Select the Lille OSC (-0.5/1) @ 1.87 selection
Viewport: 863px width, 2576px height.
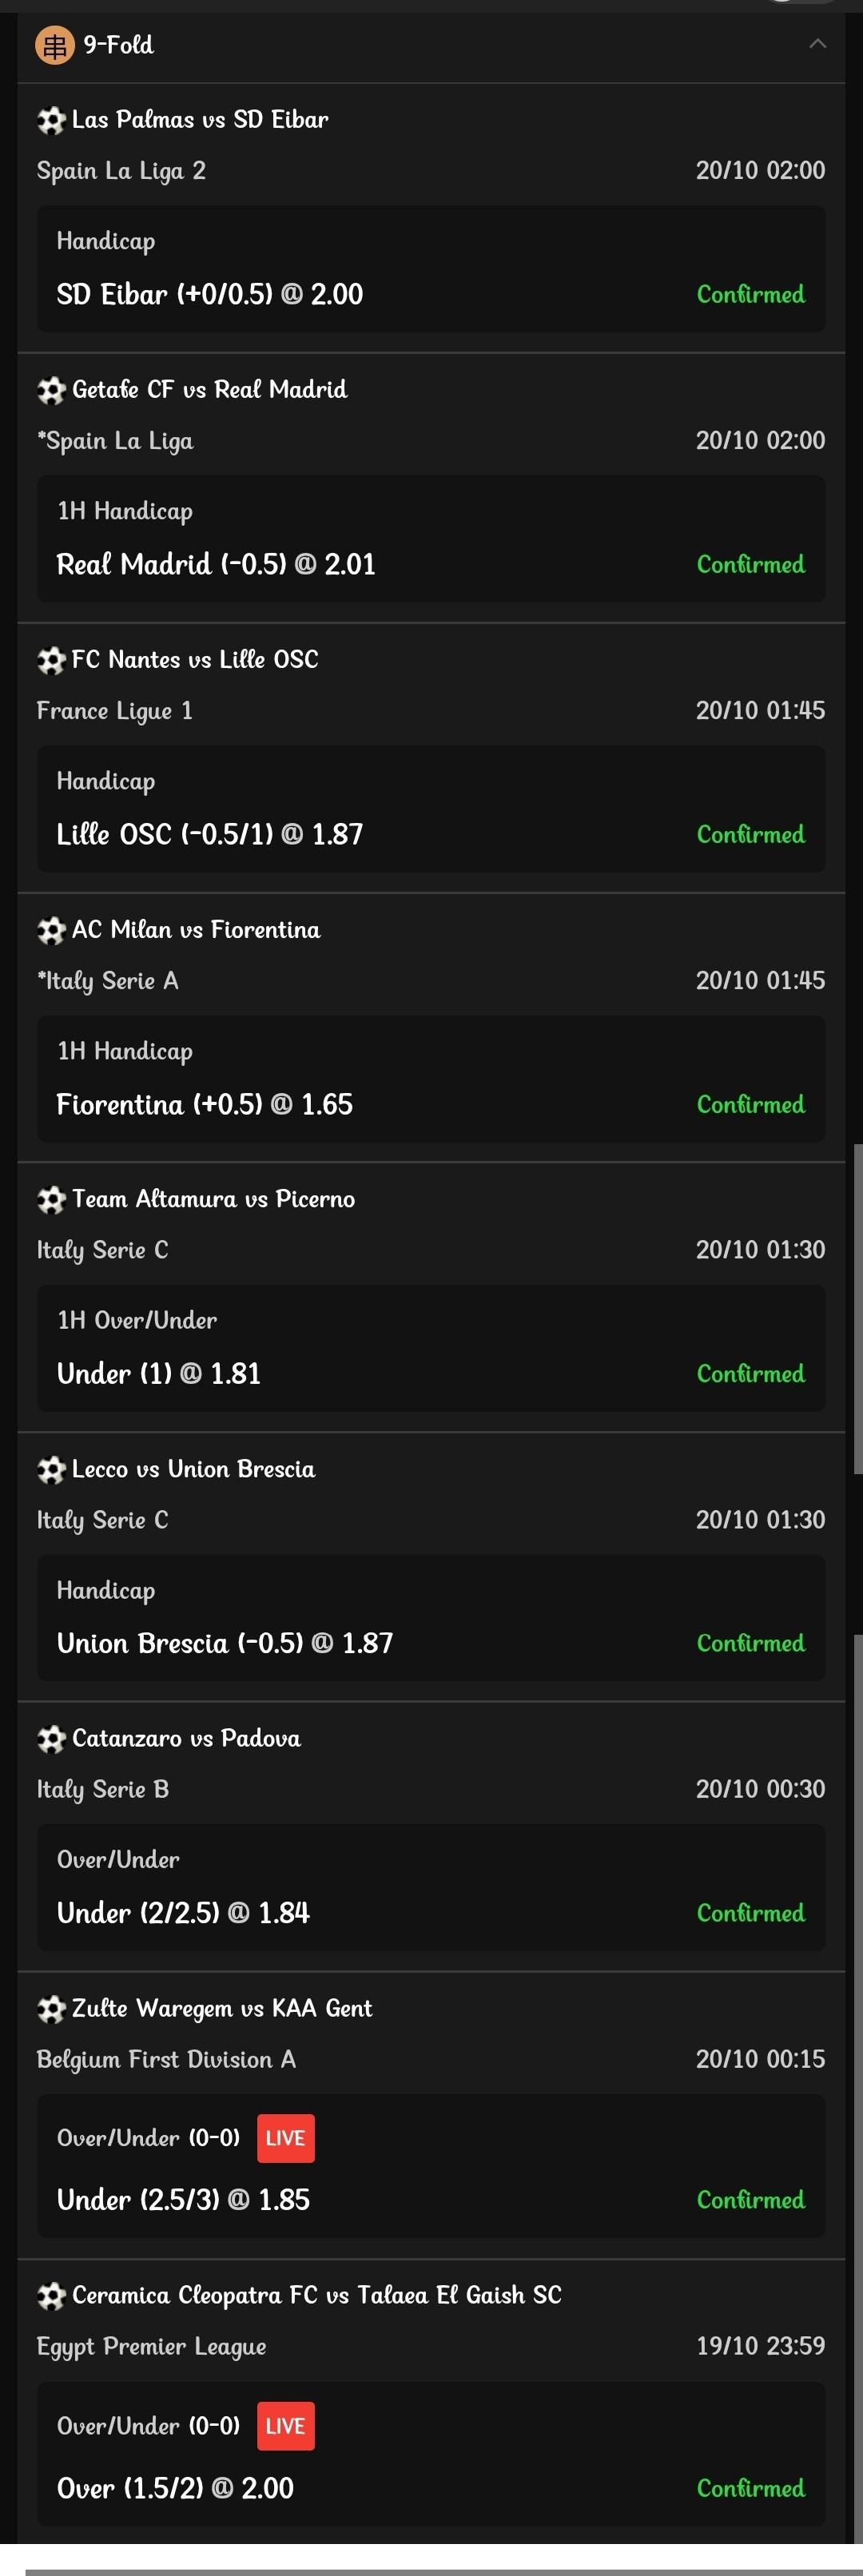[x=210, y=834]
